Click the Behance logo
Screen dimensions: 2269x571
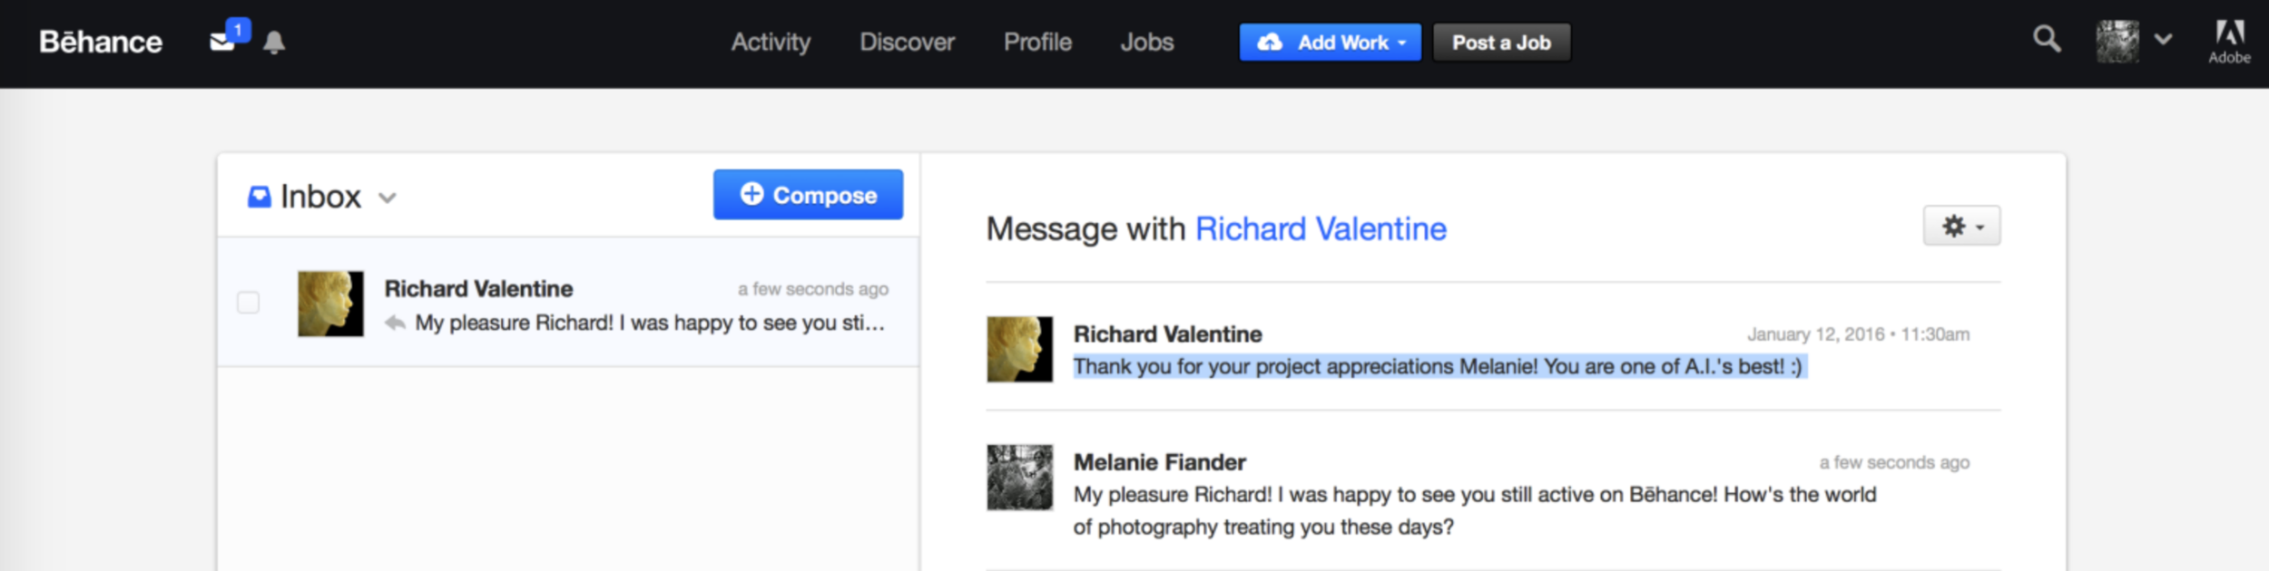101,42
